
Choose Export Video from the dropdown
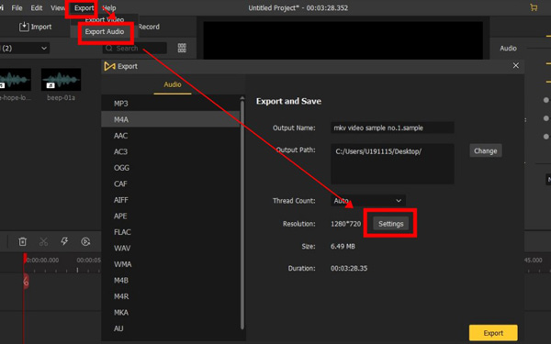click(x=105, y=19)
